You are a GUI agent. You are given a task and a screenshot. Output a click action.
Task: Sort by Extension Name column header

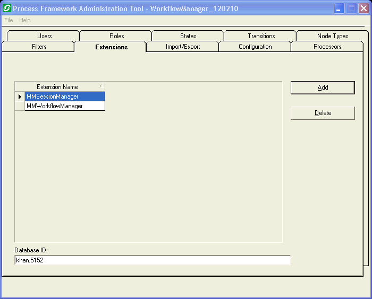point(57,87)
